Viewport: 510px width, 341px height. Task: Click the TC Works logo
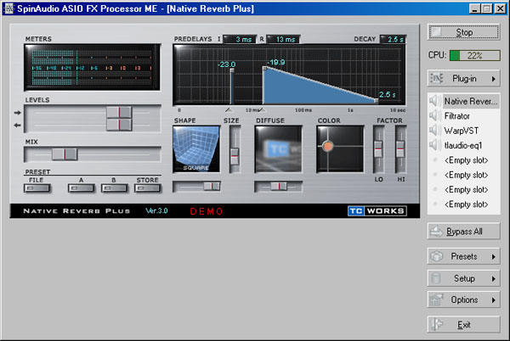[x=377, y=211]
